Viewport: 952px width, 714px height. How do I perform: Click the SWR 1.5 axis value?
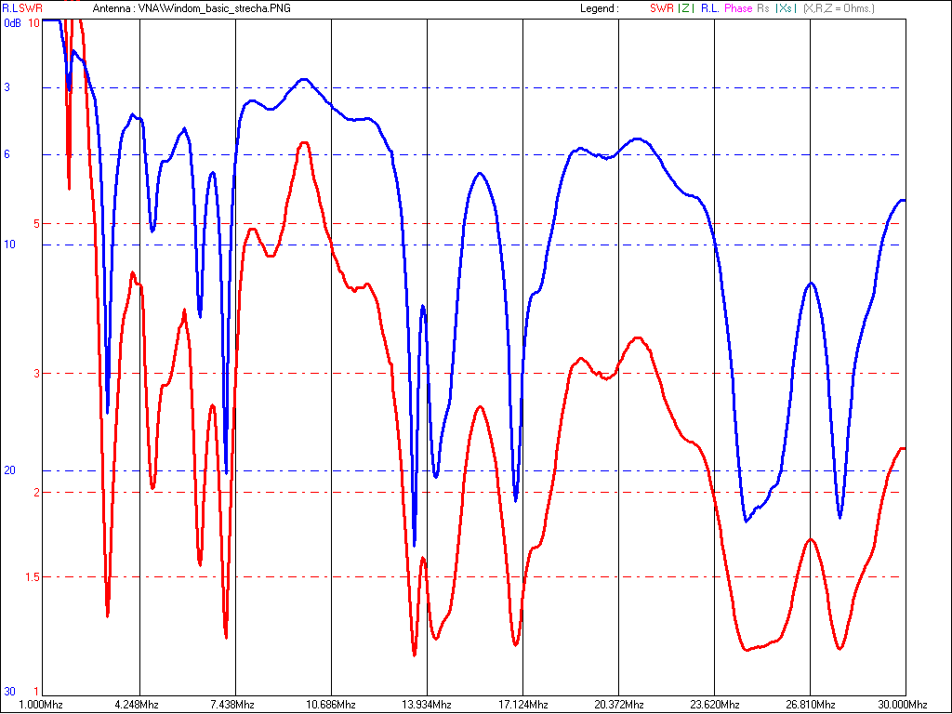[x=33, y=576]
